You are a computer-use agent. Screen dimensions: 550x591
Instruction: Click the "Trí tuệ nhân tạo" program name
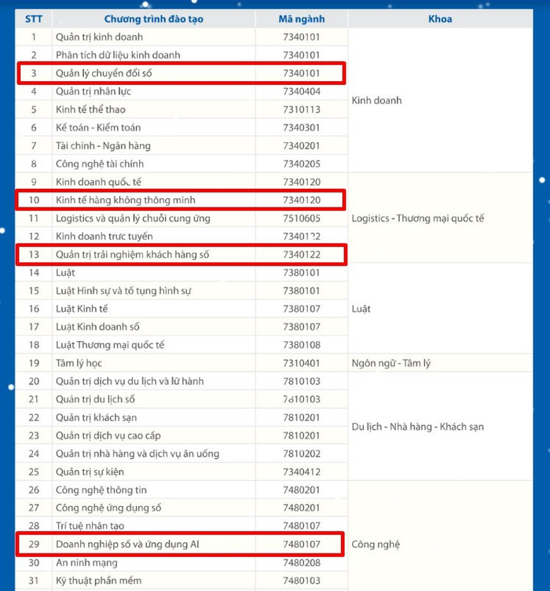click(90, 526)
